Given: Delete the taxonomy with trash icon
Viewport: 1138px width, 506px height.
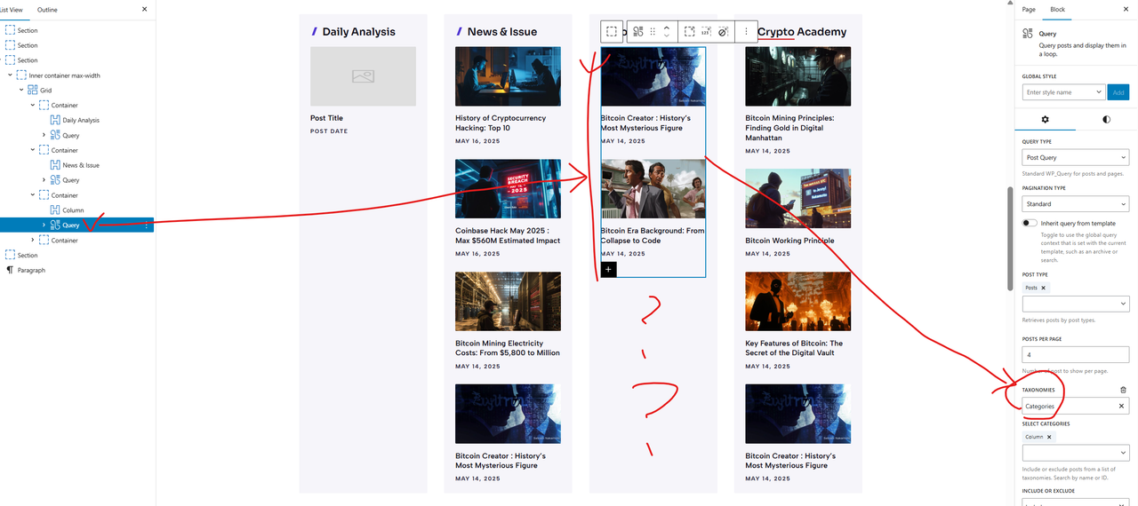Looking at the screenshot, I should coord(1123,390).
